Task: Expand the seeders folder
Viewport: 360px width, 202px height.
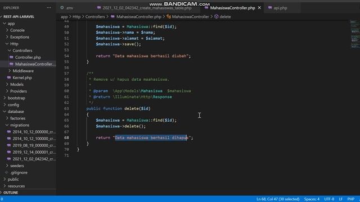Action: [x=17, y=166]
